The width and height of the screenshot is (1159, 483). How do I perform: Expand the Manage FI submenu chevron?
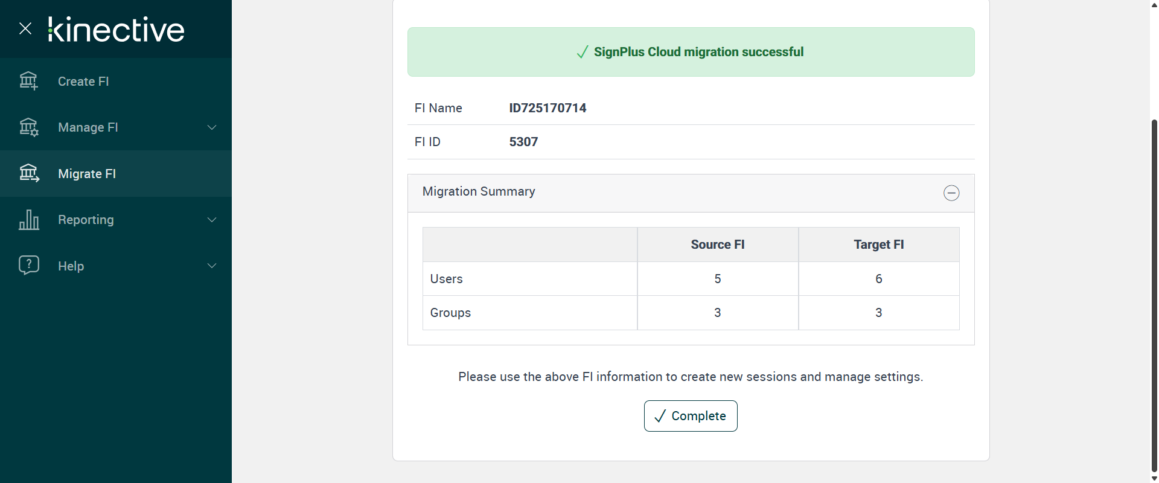(212, 127)
